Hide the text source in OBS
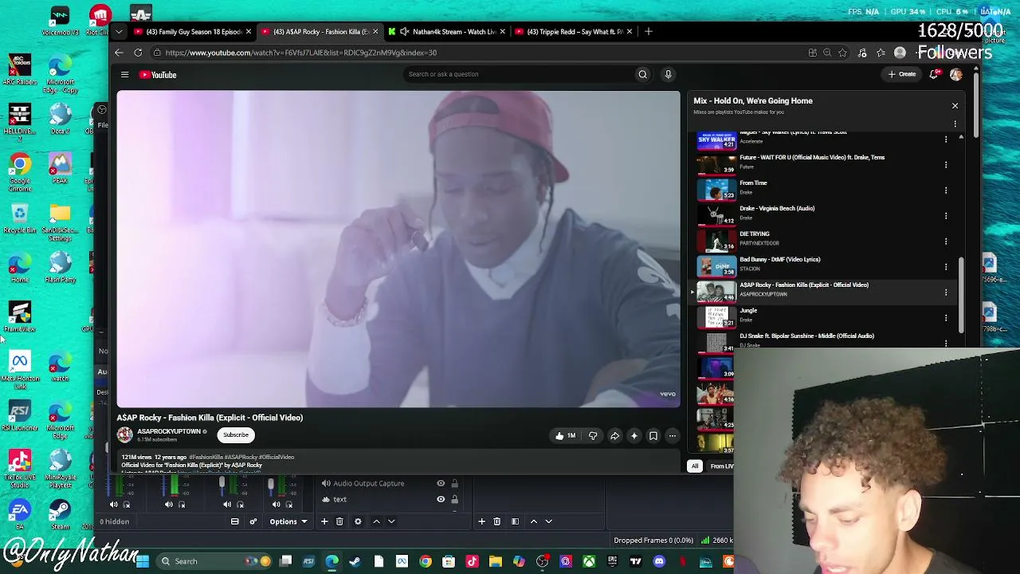 [x=441, y=500]
